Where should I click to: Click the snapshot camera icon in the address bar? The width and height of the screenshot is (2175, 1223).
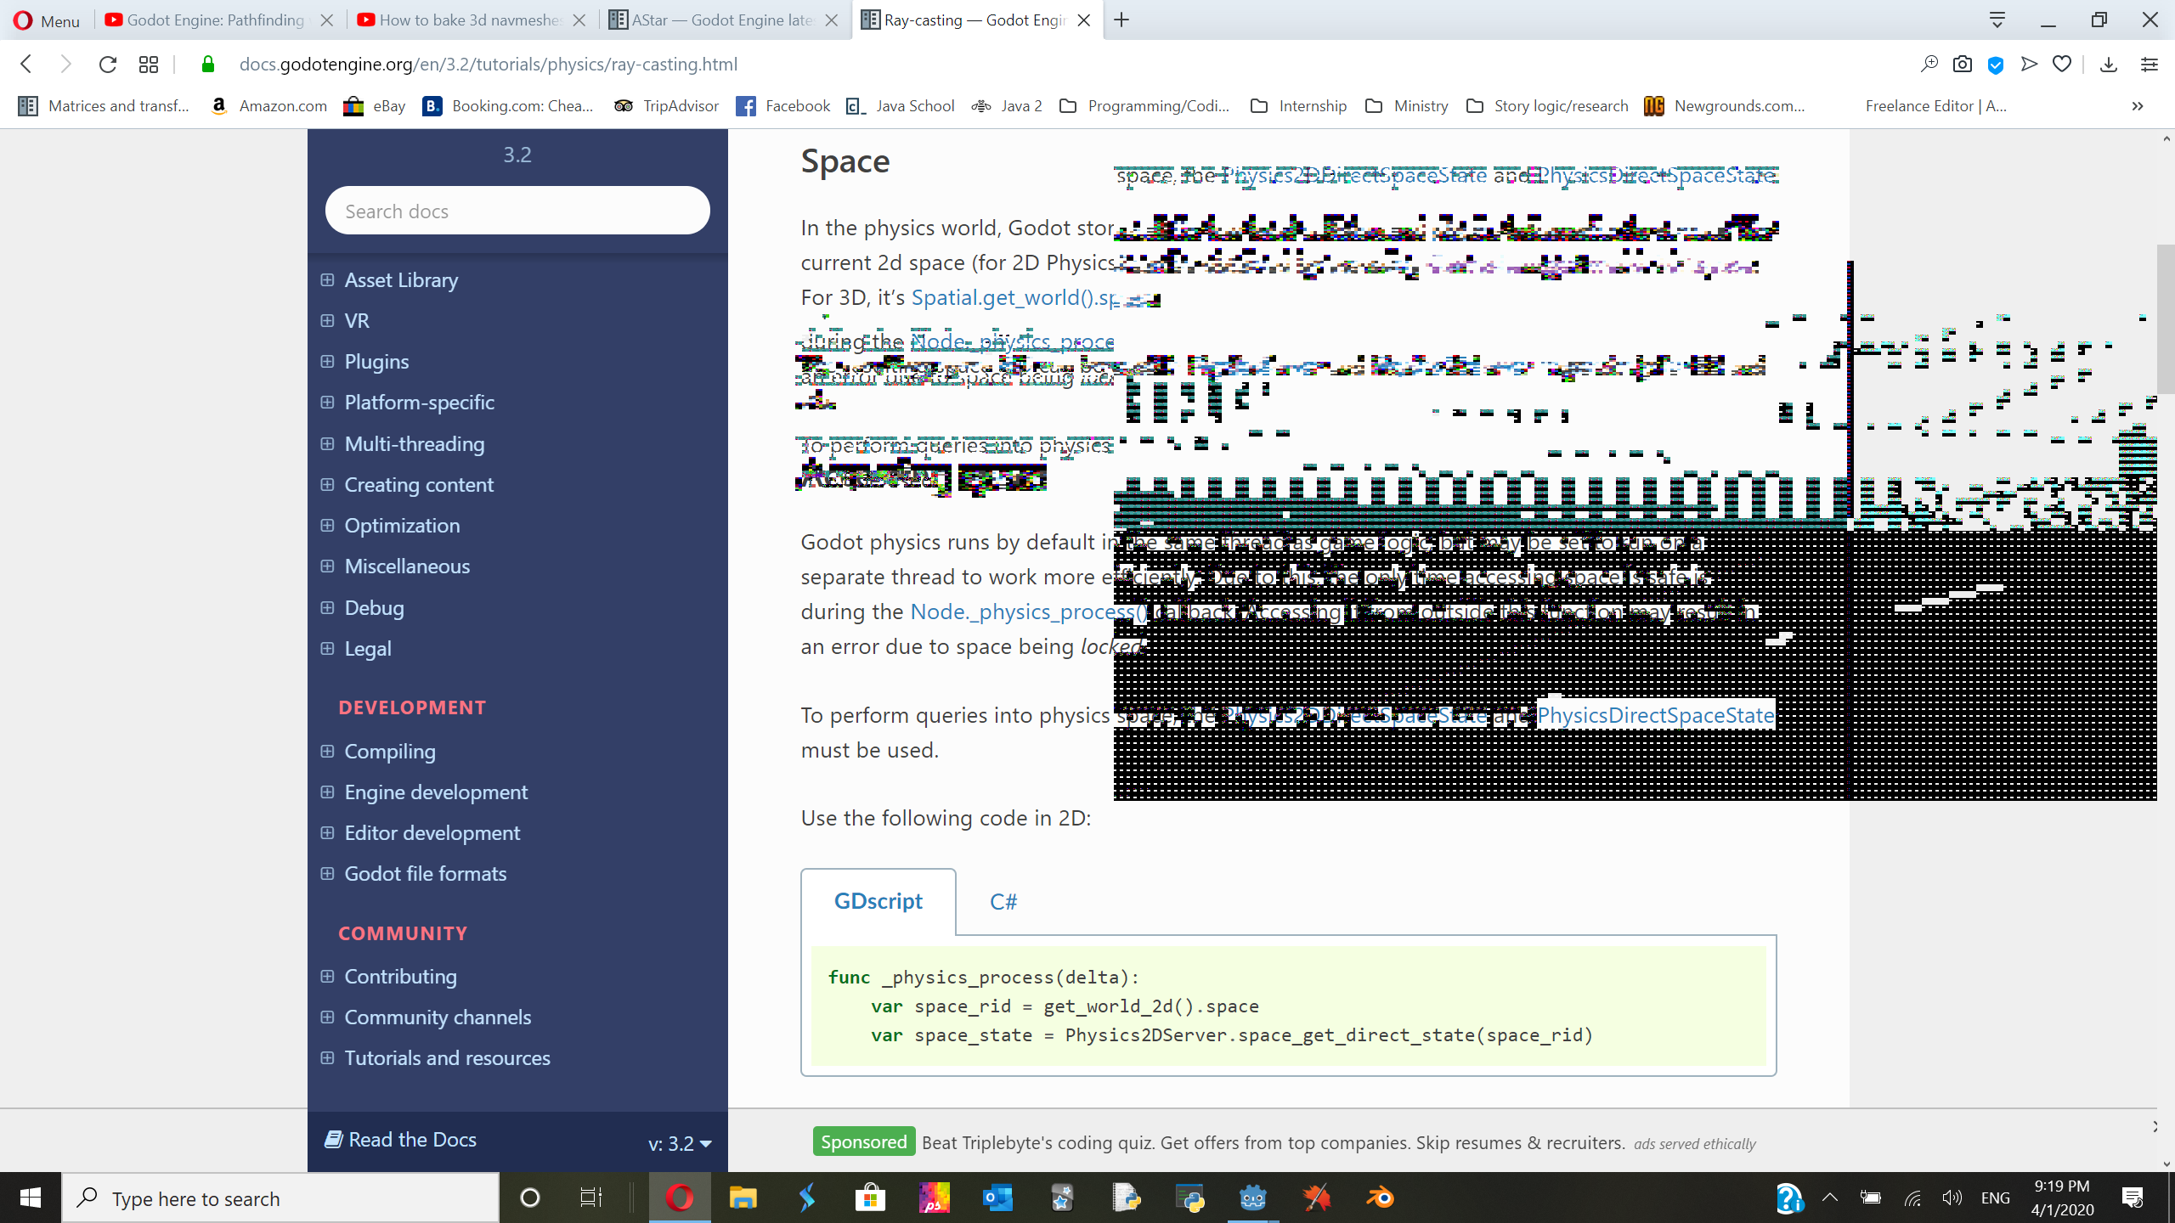coord(1963,65)
